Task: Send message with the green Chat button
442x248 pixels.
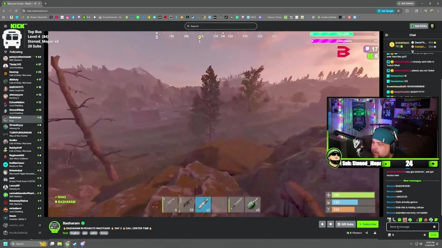Action: (x=434, y=235)
